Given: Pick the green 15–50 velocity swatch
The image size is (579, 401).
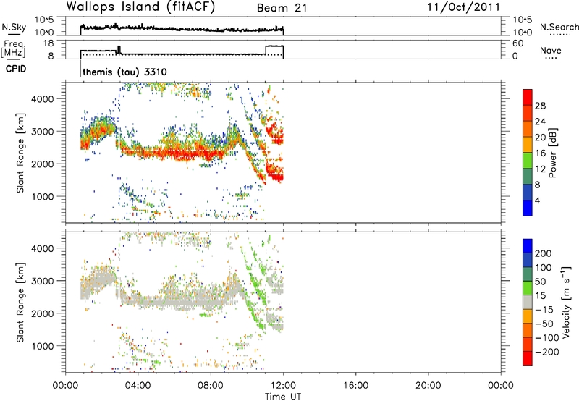Looking at the screenshot, I should [x=528, y=288].
